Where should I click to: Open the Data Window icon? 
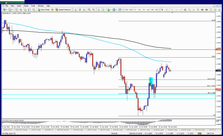pyautogui.click(x=21, y=10)
